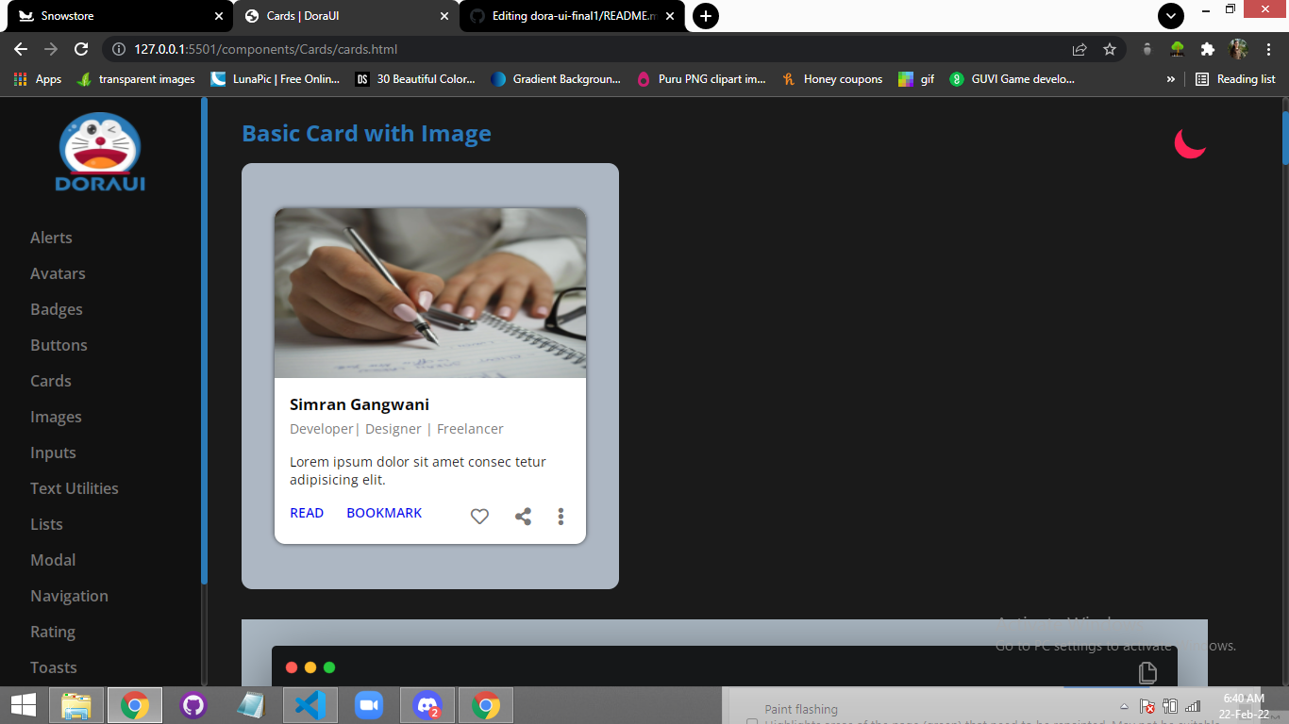The width and height of the screenshot is (1289, 724).
Task: Bookmark this page with star icon
Action: click(x=1110, y=49)
